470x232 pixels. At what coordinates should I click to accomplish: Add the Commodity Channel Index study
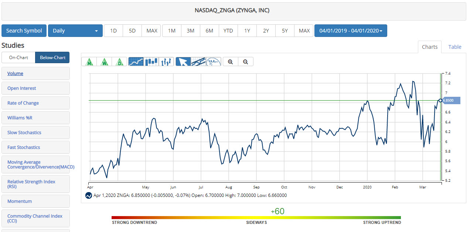click(35, 218)
